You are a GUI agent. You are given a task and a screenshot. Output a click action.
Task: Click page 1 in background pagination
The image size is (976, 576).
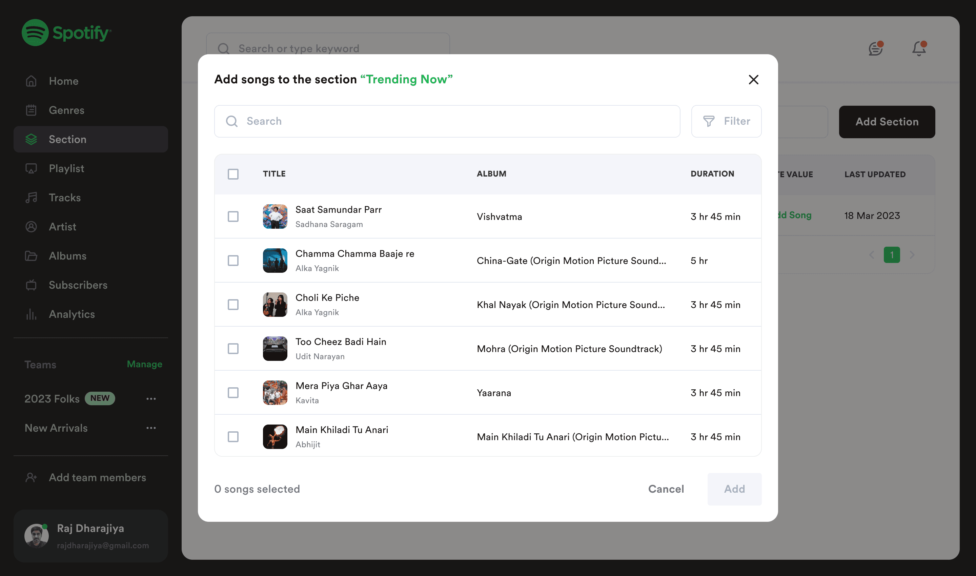pos(892,254)
